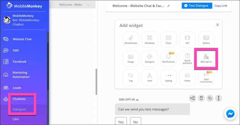The image size is (240, 125).
Task: Duplicate the SMS opt-in widget
Action: (x=210, y=98)
